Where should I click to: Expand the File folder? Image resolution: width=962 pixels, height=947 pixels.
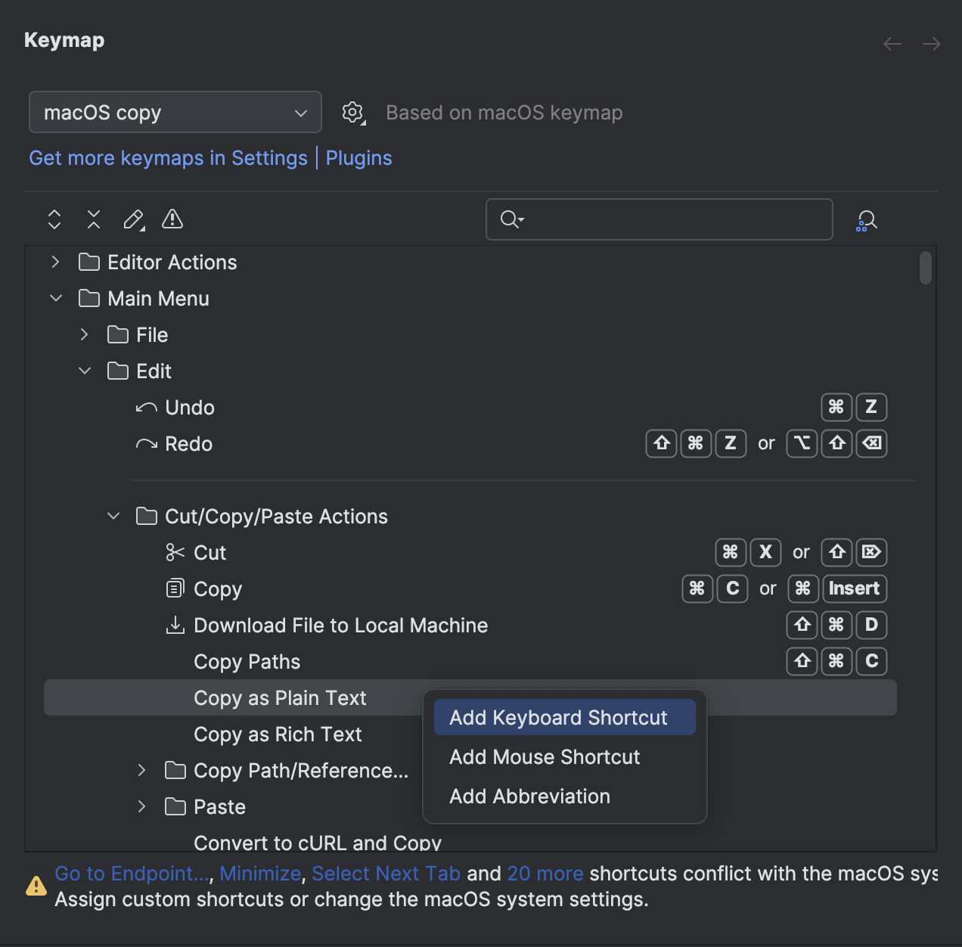click(84, 334)
